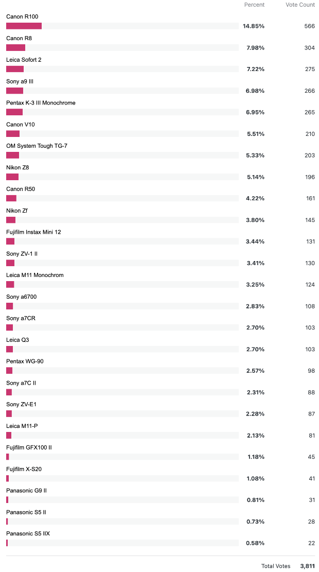The height and width of the screenshot is (572, 319).
Task: Click the OM System Tough TG-7 label
Action: pos(37,146)
